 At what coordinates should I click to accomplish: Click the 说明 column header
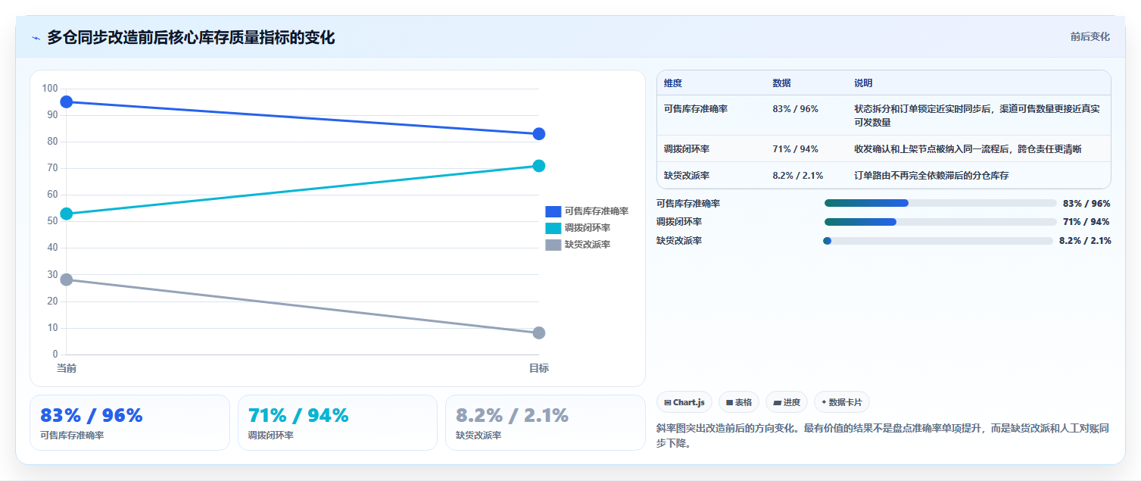pyautogui.click(x=863, y=83)
